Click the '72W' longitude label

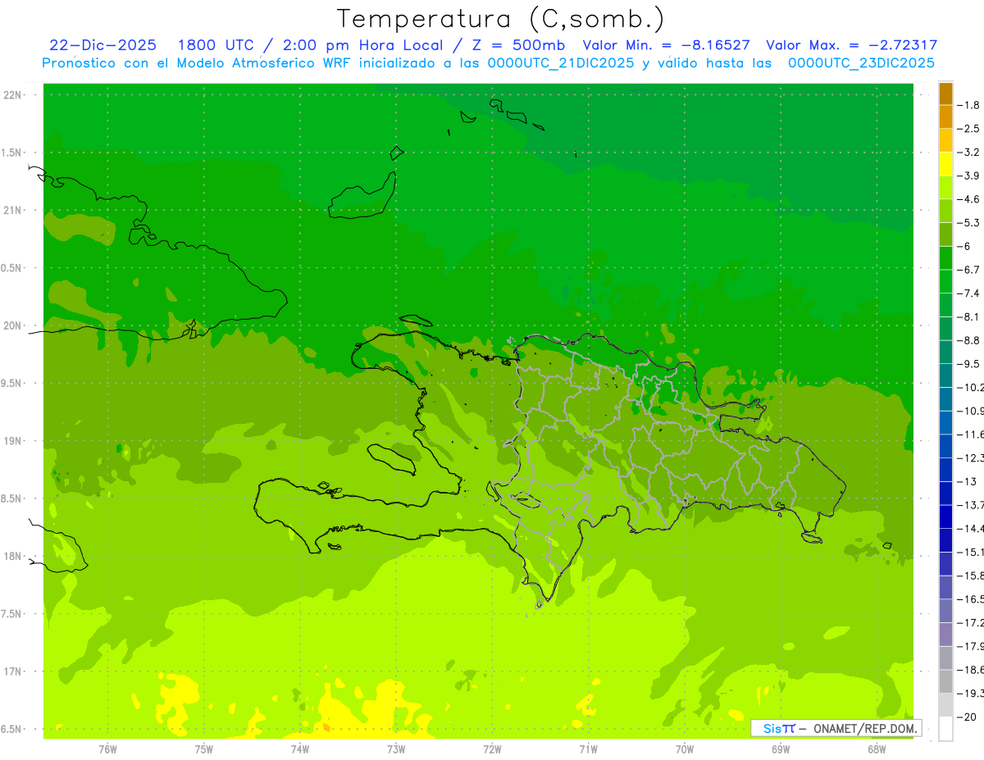coord(492,749)
